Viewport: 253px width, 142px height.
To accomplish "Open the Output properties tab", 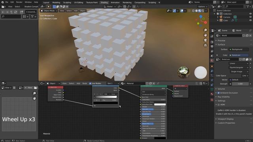I will click(x=212, y=47).
